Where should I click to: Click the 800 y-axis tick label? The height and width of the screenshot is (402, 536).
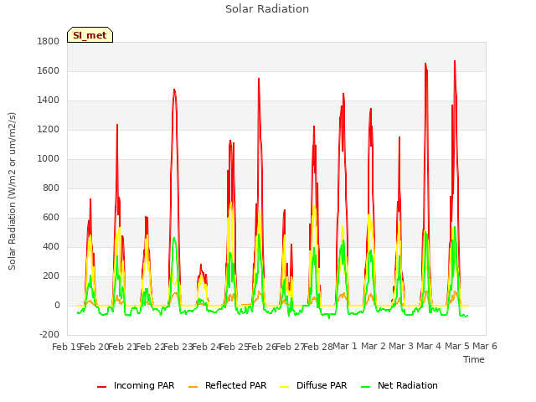point(51,188)
